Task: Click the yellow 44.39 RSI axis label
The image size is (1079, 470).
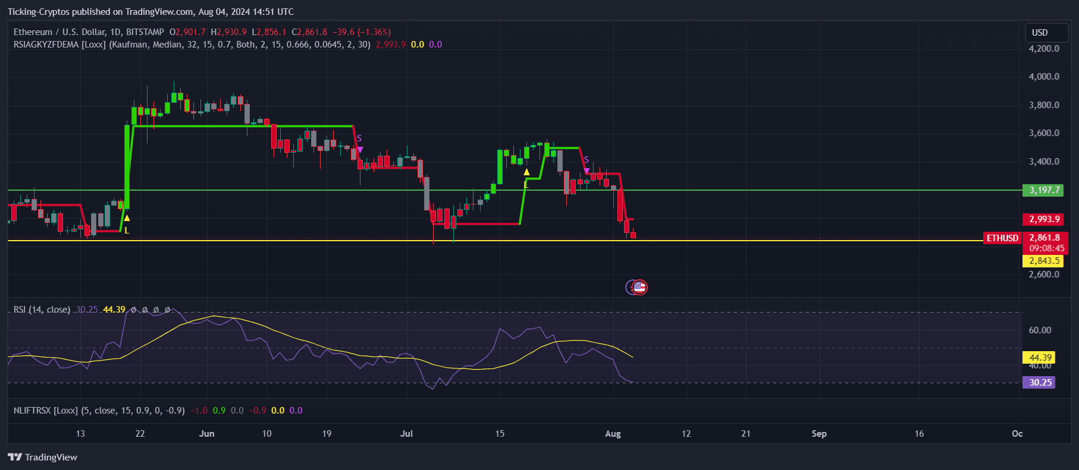Action: (x=1040, y=358)
